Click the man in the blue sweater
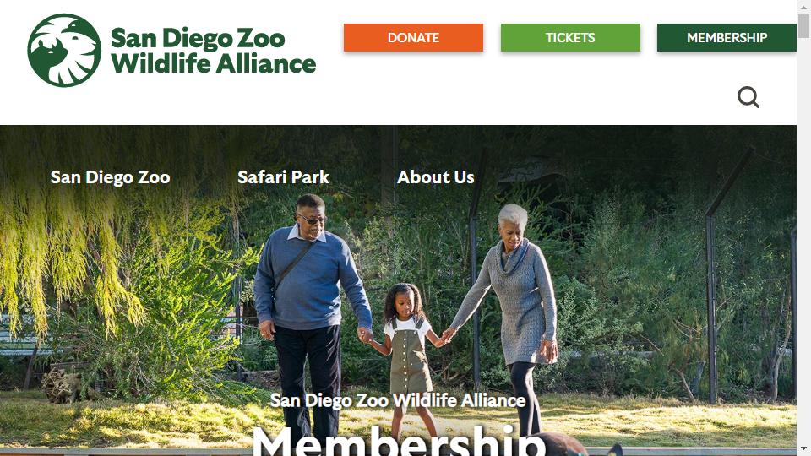The width and height of the screenshot is (811, 456). (x=308, y=310)
